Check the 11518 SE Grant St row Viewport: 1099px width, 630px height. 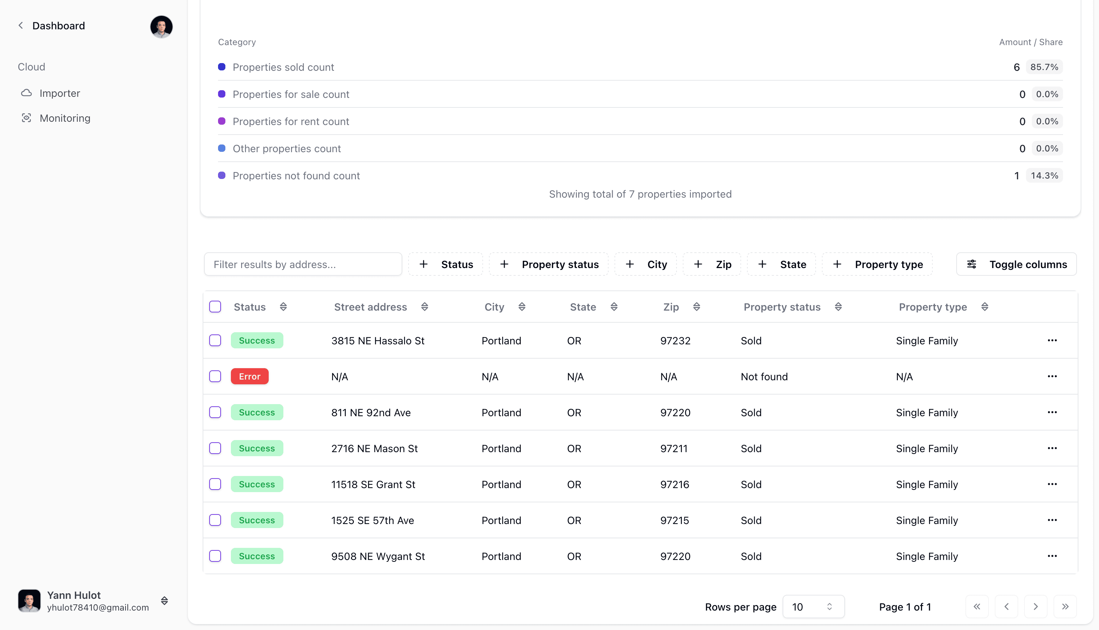click(x=215, y=484)
